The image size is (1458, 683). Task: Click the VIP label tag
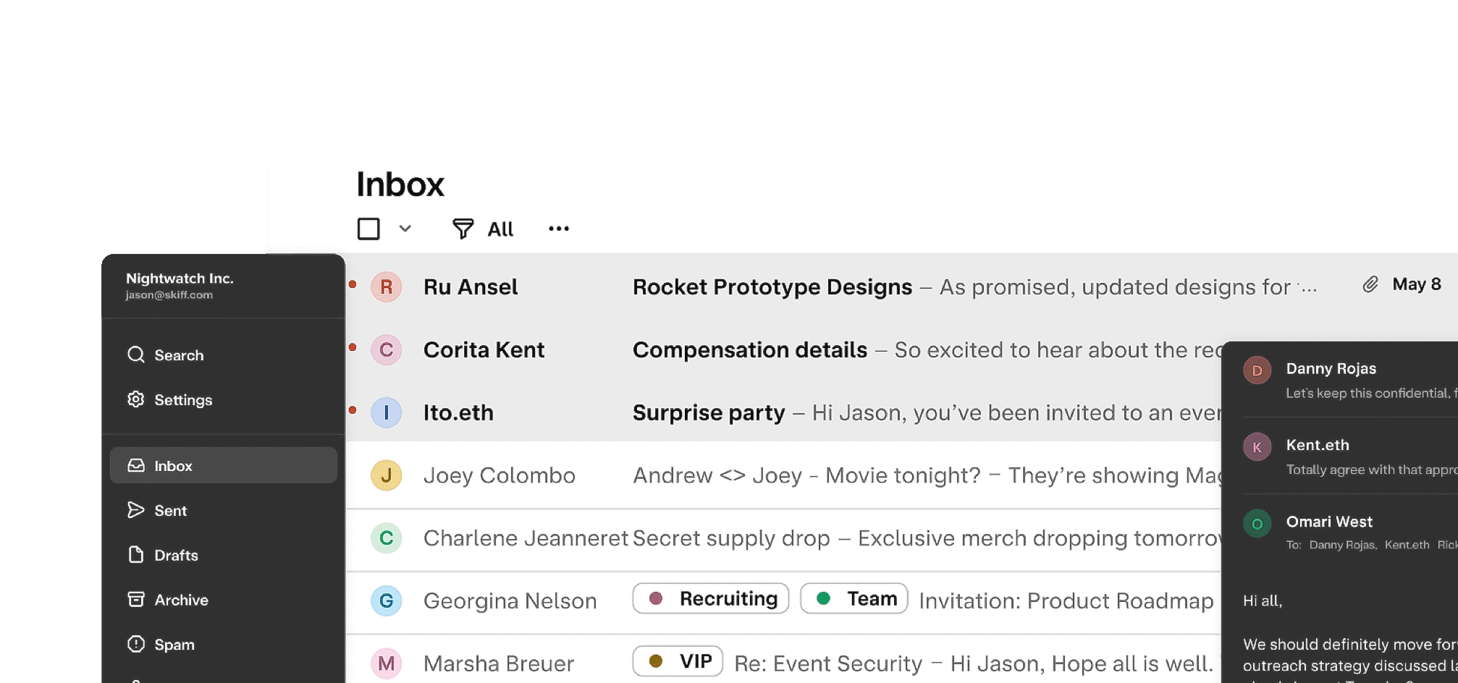click(678, 661)
